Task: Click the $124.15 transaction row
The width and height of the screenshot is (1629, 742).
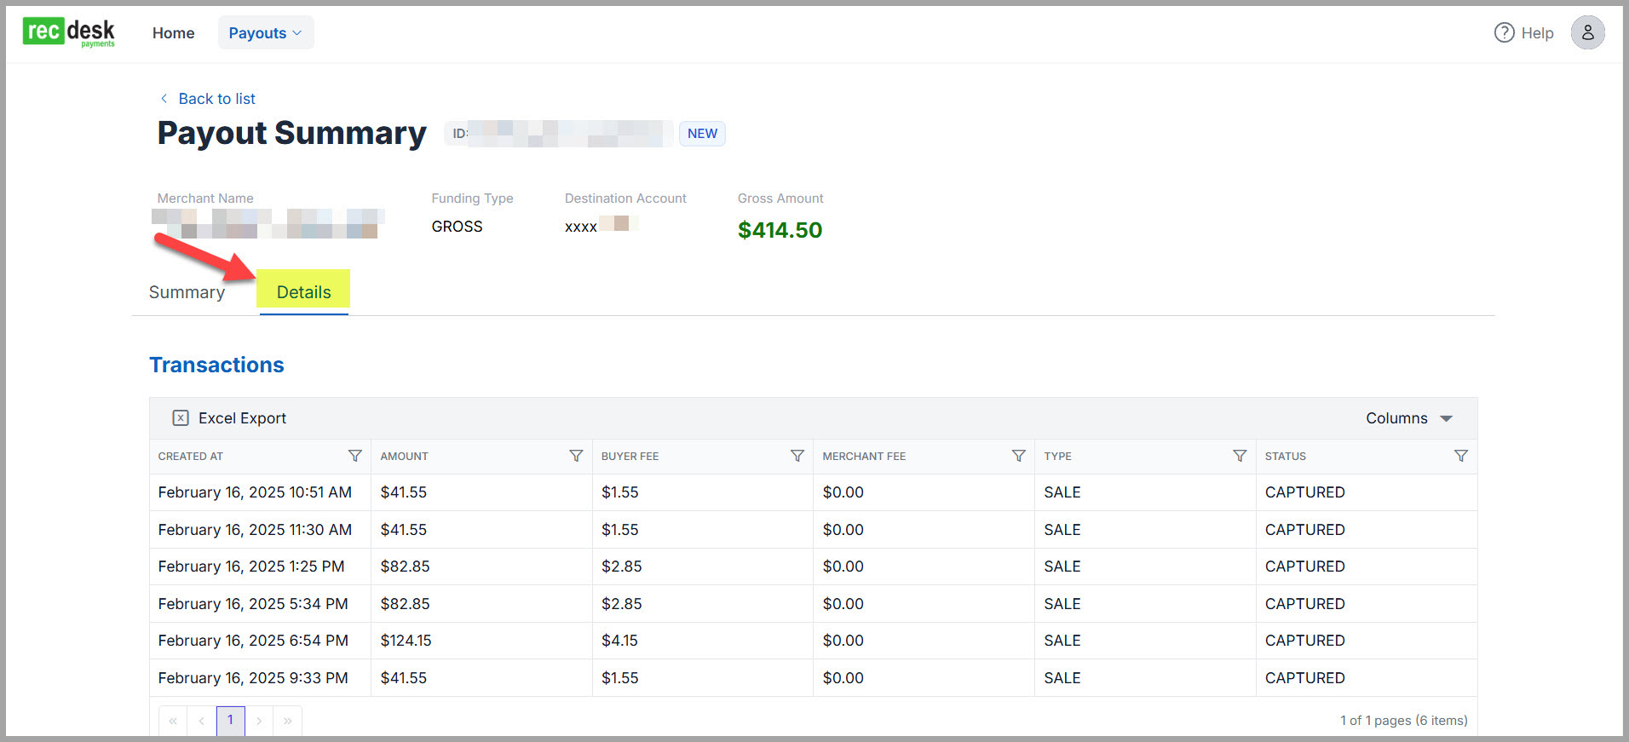Action: (x=406, y=641)
